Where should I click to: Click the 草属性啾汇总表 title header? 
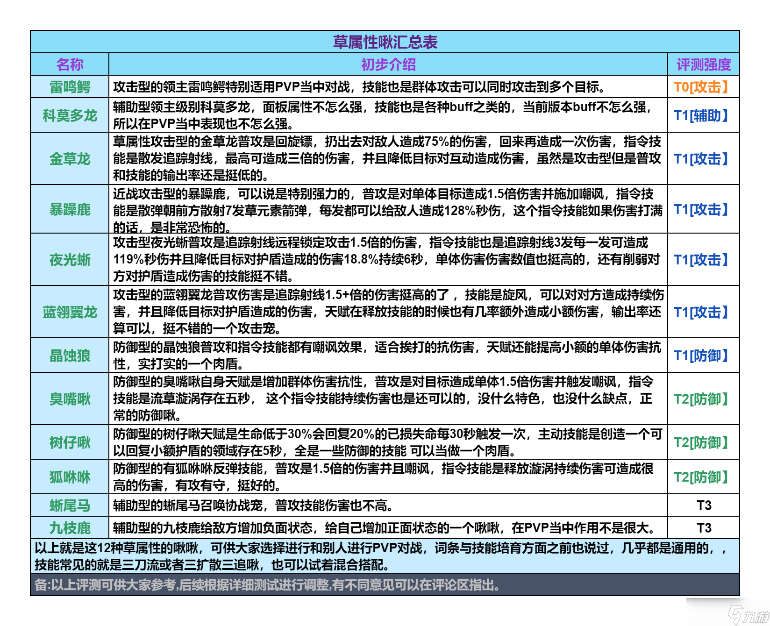coord(385,42)
